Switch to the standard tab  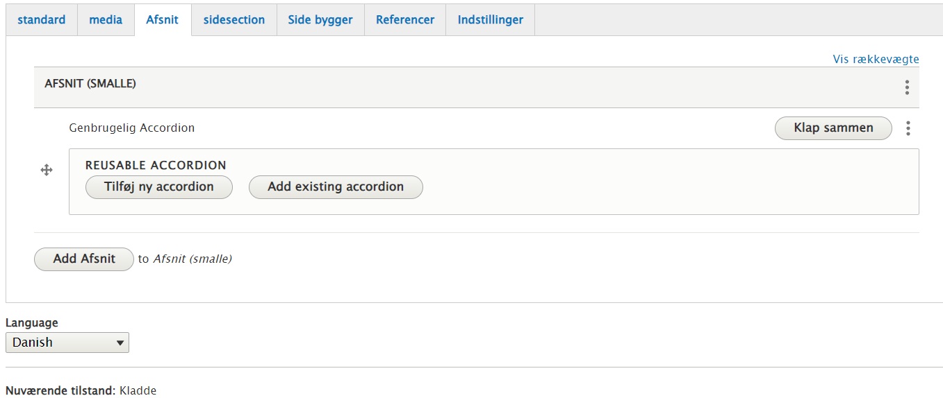pos(42,20)
